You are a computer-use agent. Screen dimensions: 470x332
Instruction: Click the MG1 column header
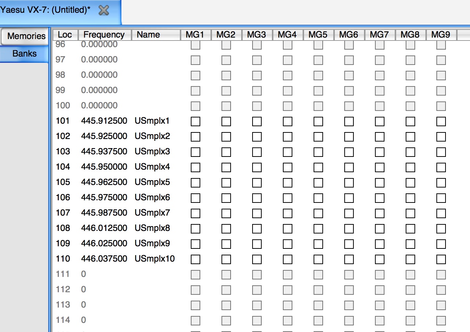(196, 35)
